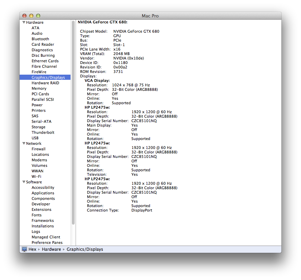The width and height of the screenshot is (301, 280).
Task: Select Parallel SCSI entry
Action: (x=43, y=99)
